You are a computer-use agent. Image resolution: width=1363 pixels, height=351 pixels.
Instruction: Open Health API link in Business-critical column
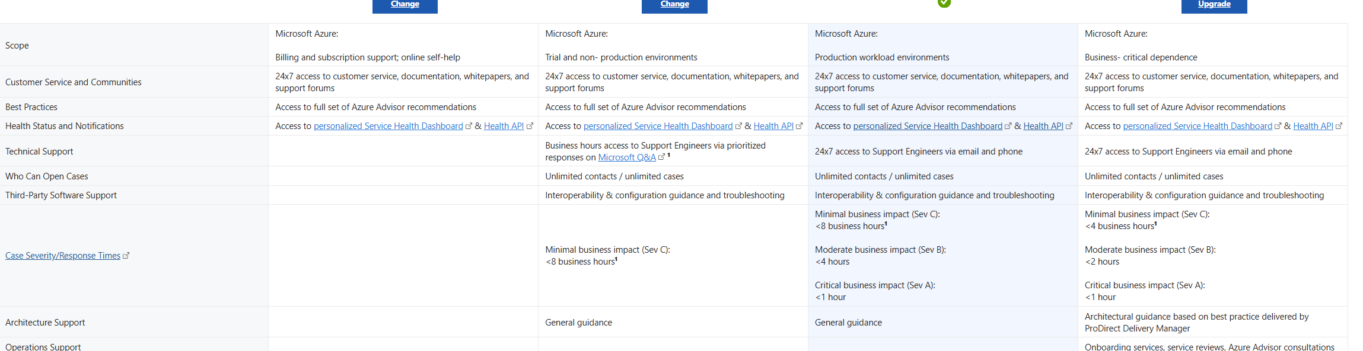click(1313, 126)
